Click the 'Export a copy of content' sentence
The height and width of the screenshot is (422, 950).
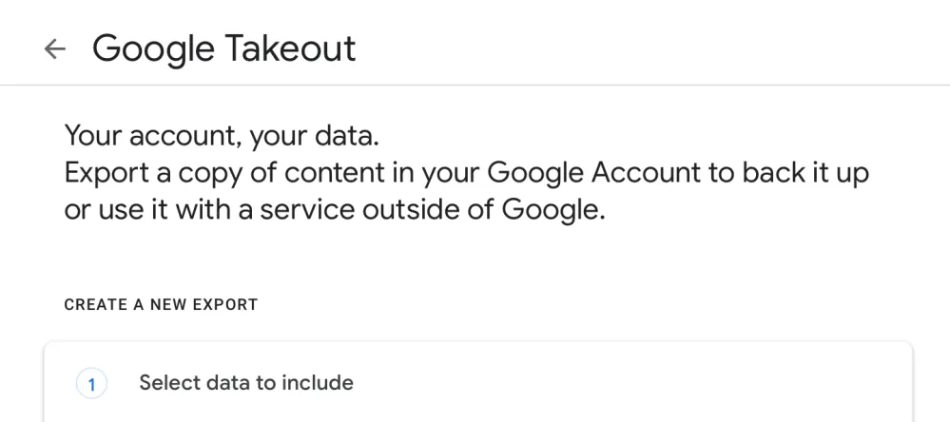click(466, 173)
